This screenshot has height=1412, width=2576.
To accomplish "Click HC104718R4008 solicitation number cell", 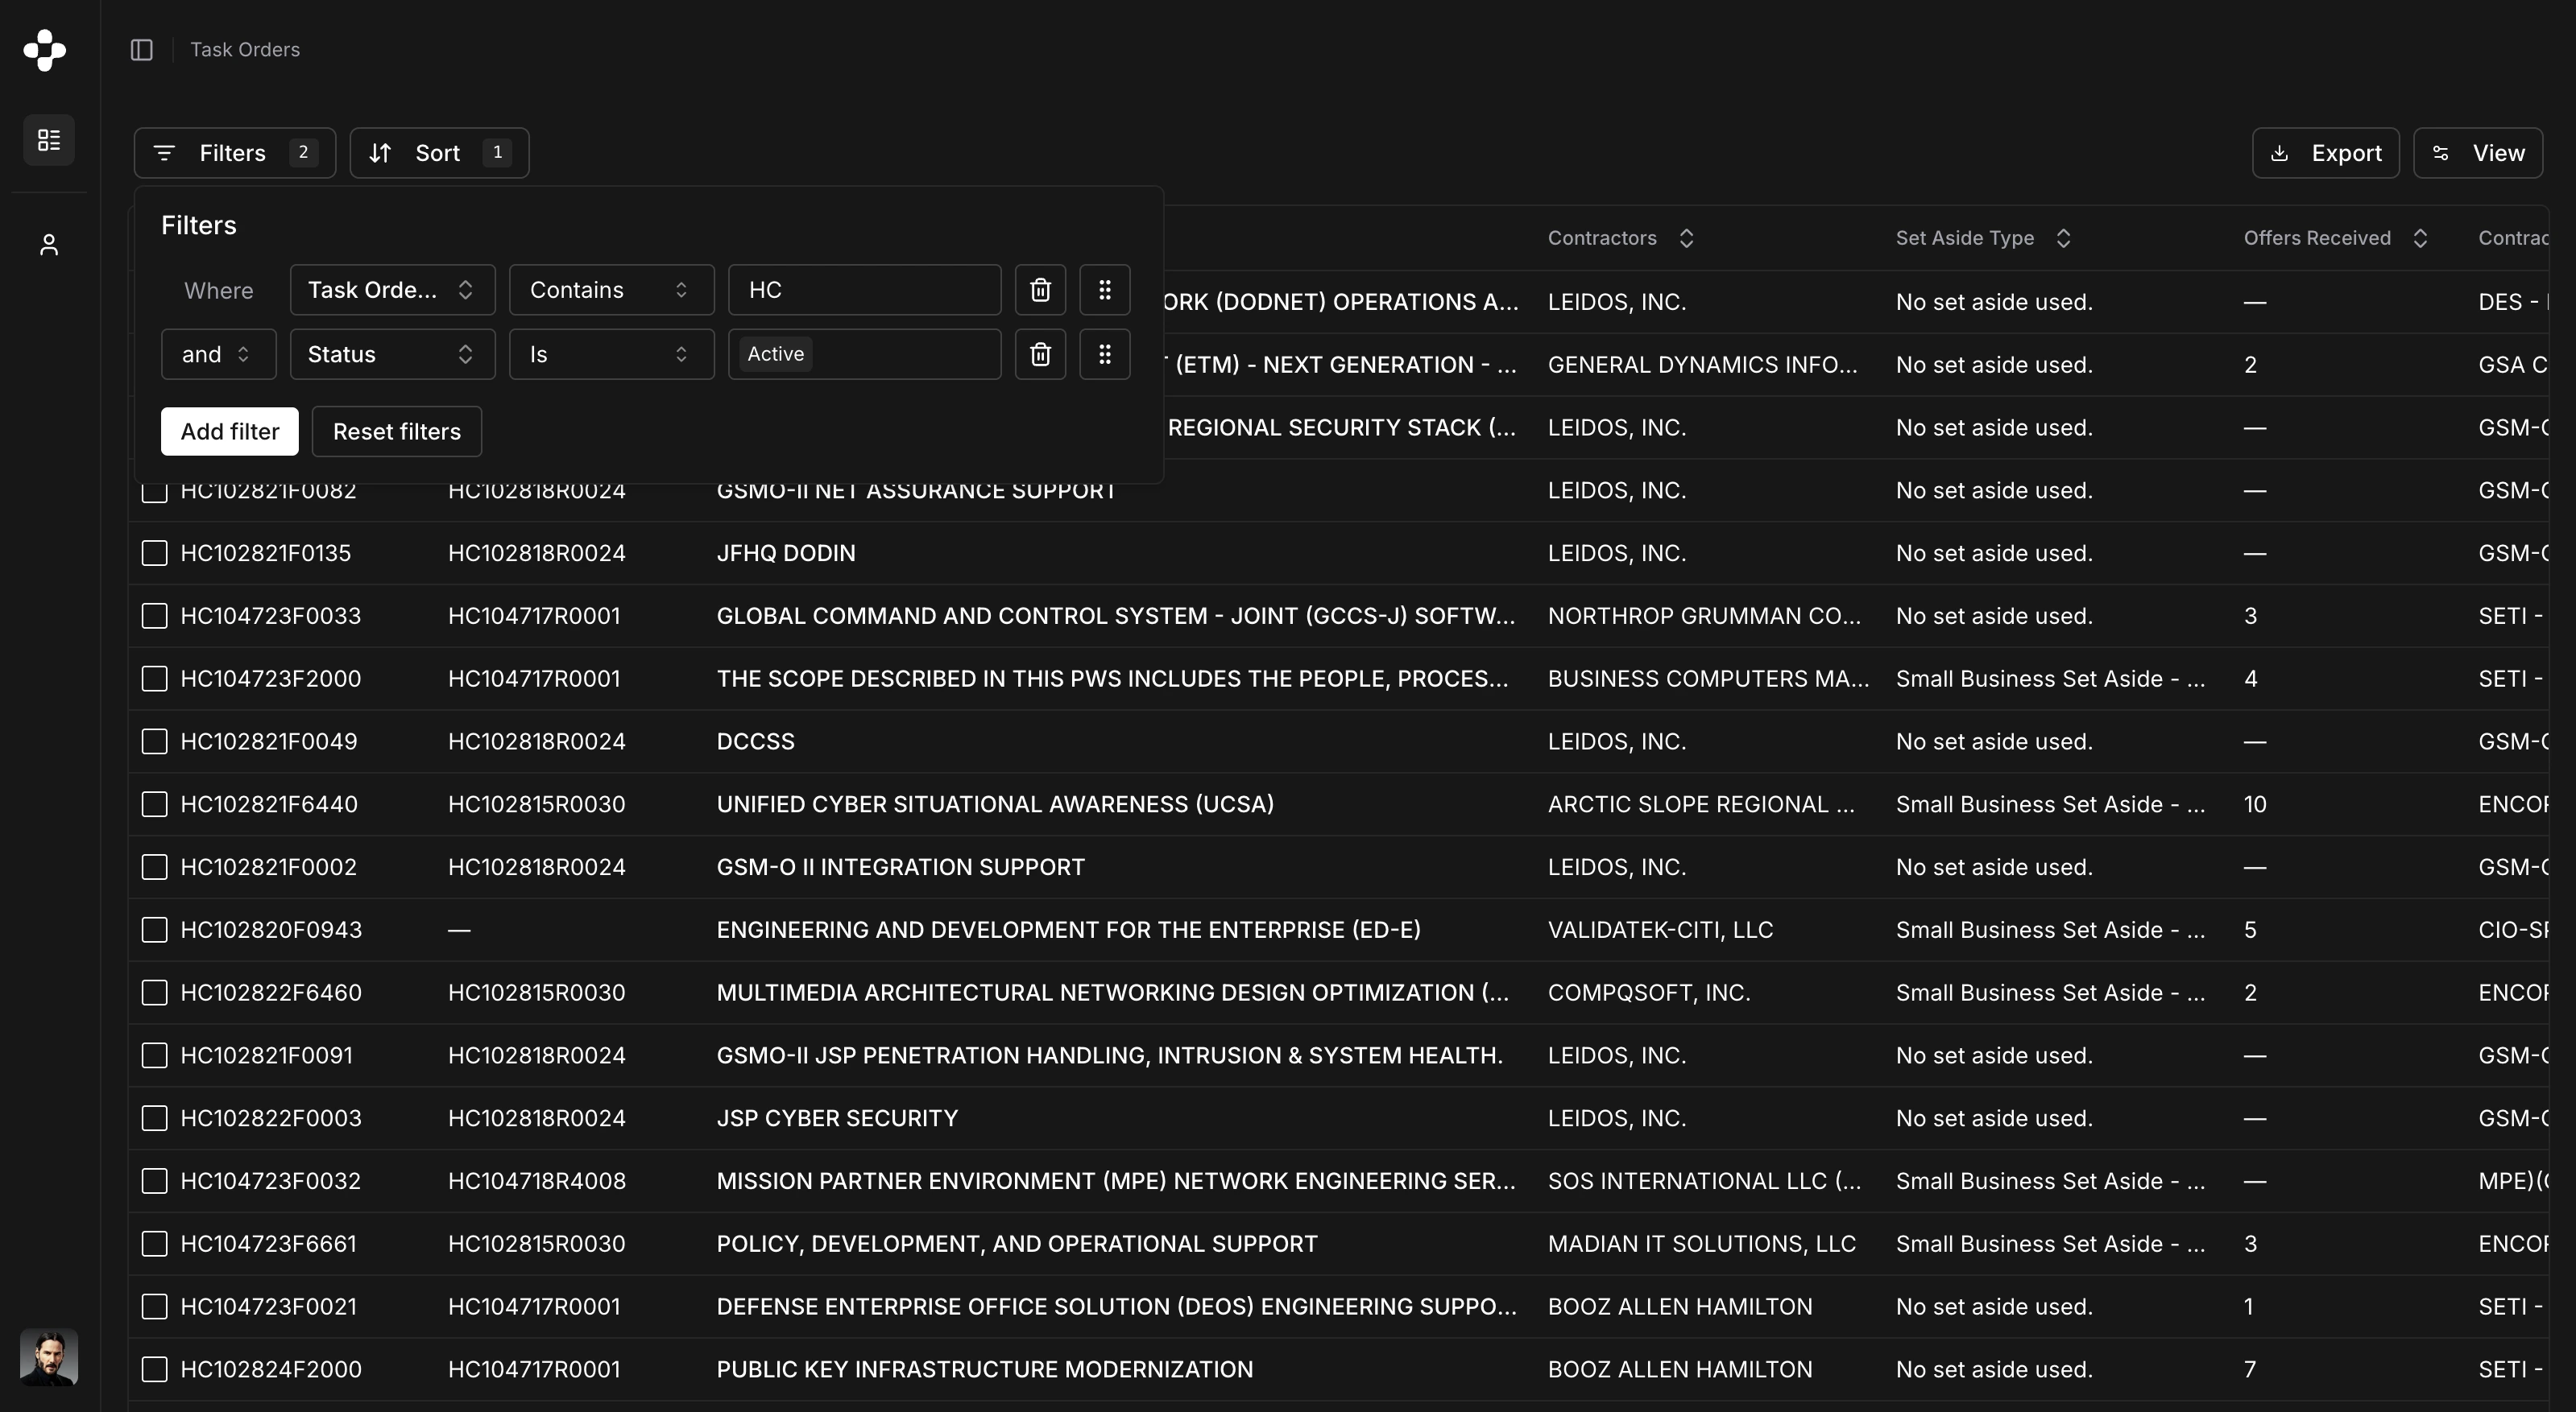I will pos(537,1181).
